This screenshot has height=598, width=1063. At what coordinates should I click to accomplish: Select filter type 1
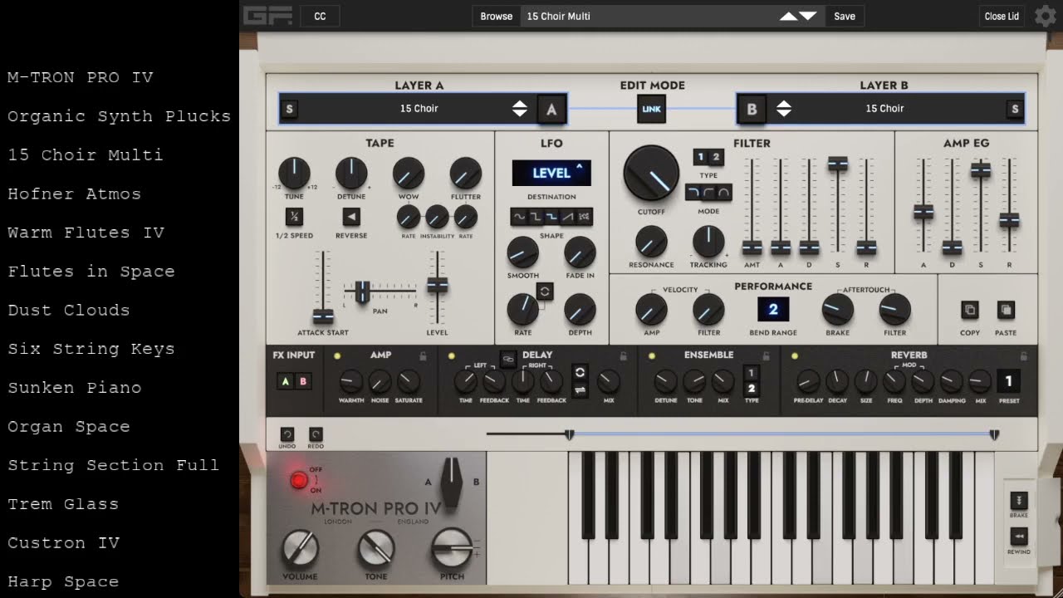[x=701, y=157]
